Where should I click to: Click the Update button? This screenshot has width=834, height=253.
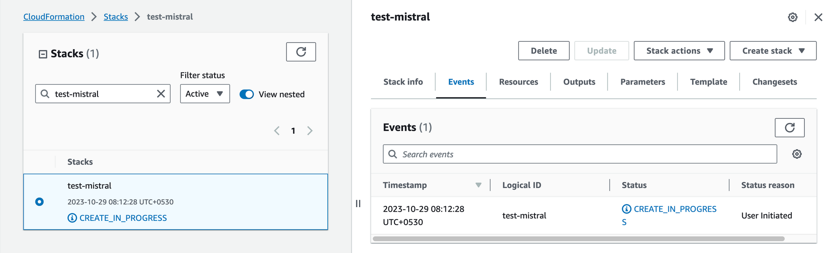coord(601,50)
